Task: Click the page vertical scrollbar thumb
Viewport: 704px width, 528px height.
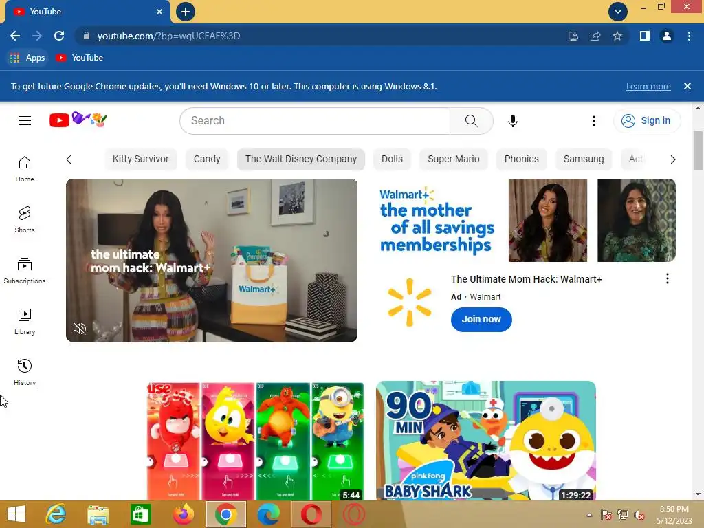Action: tap(697, 151)
